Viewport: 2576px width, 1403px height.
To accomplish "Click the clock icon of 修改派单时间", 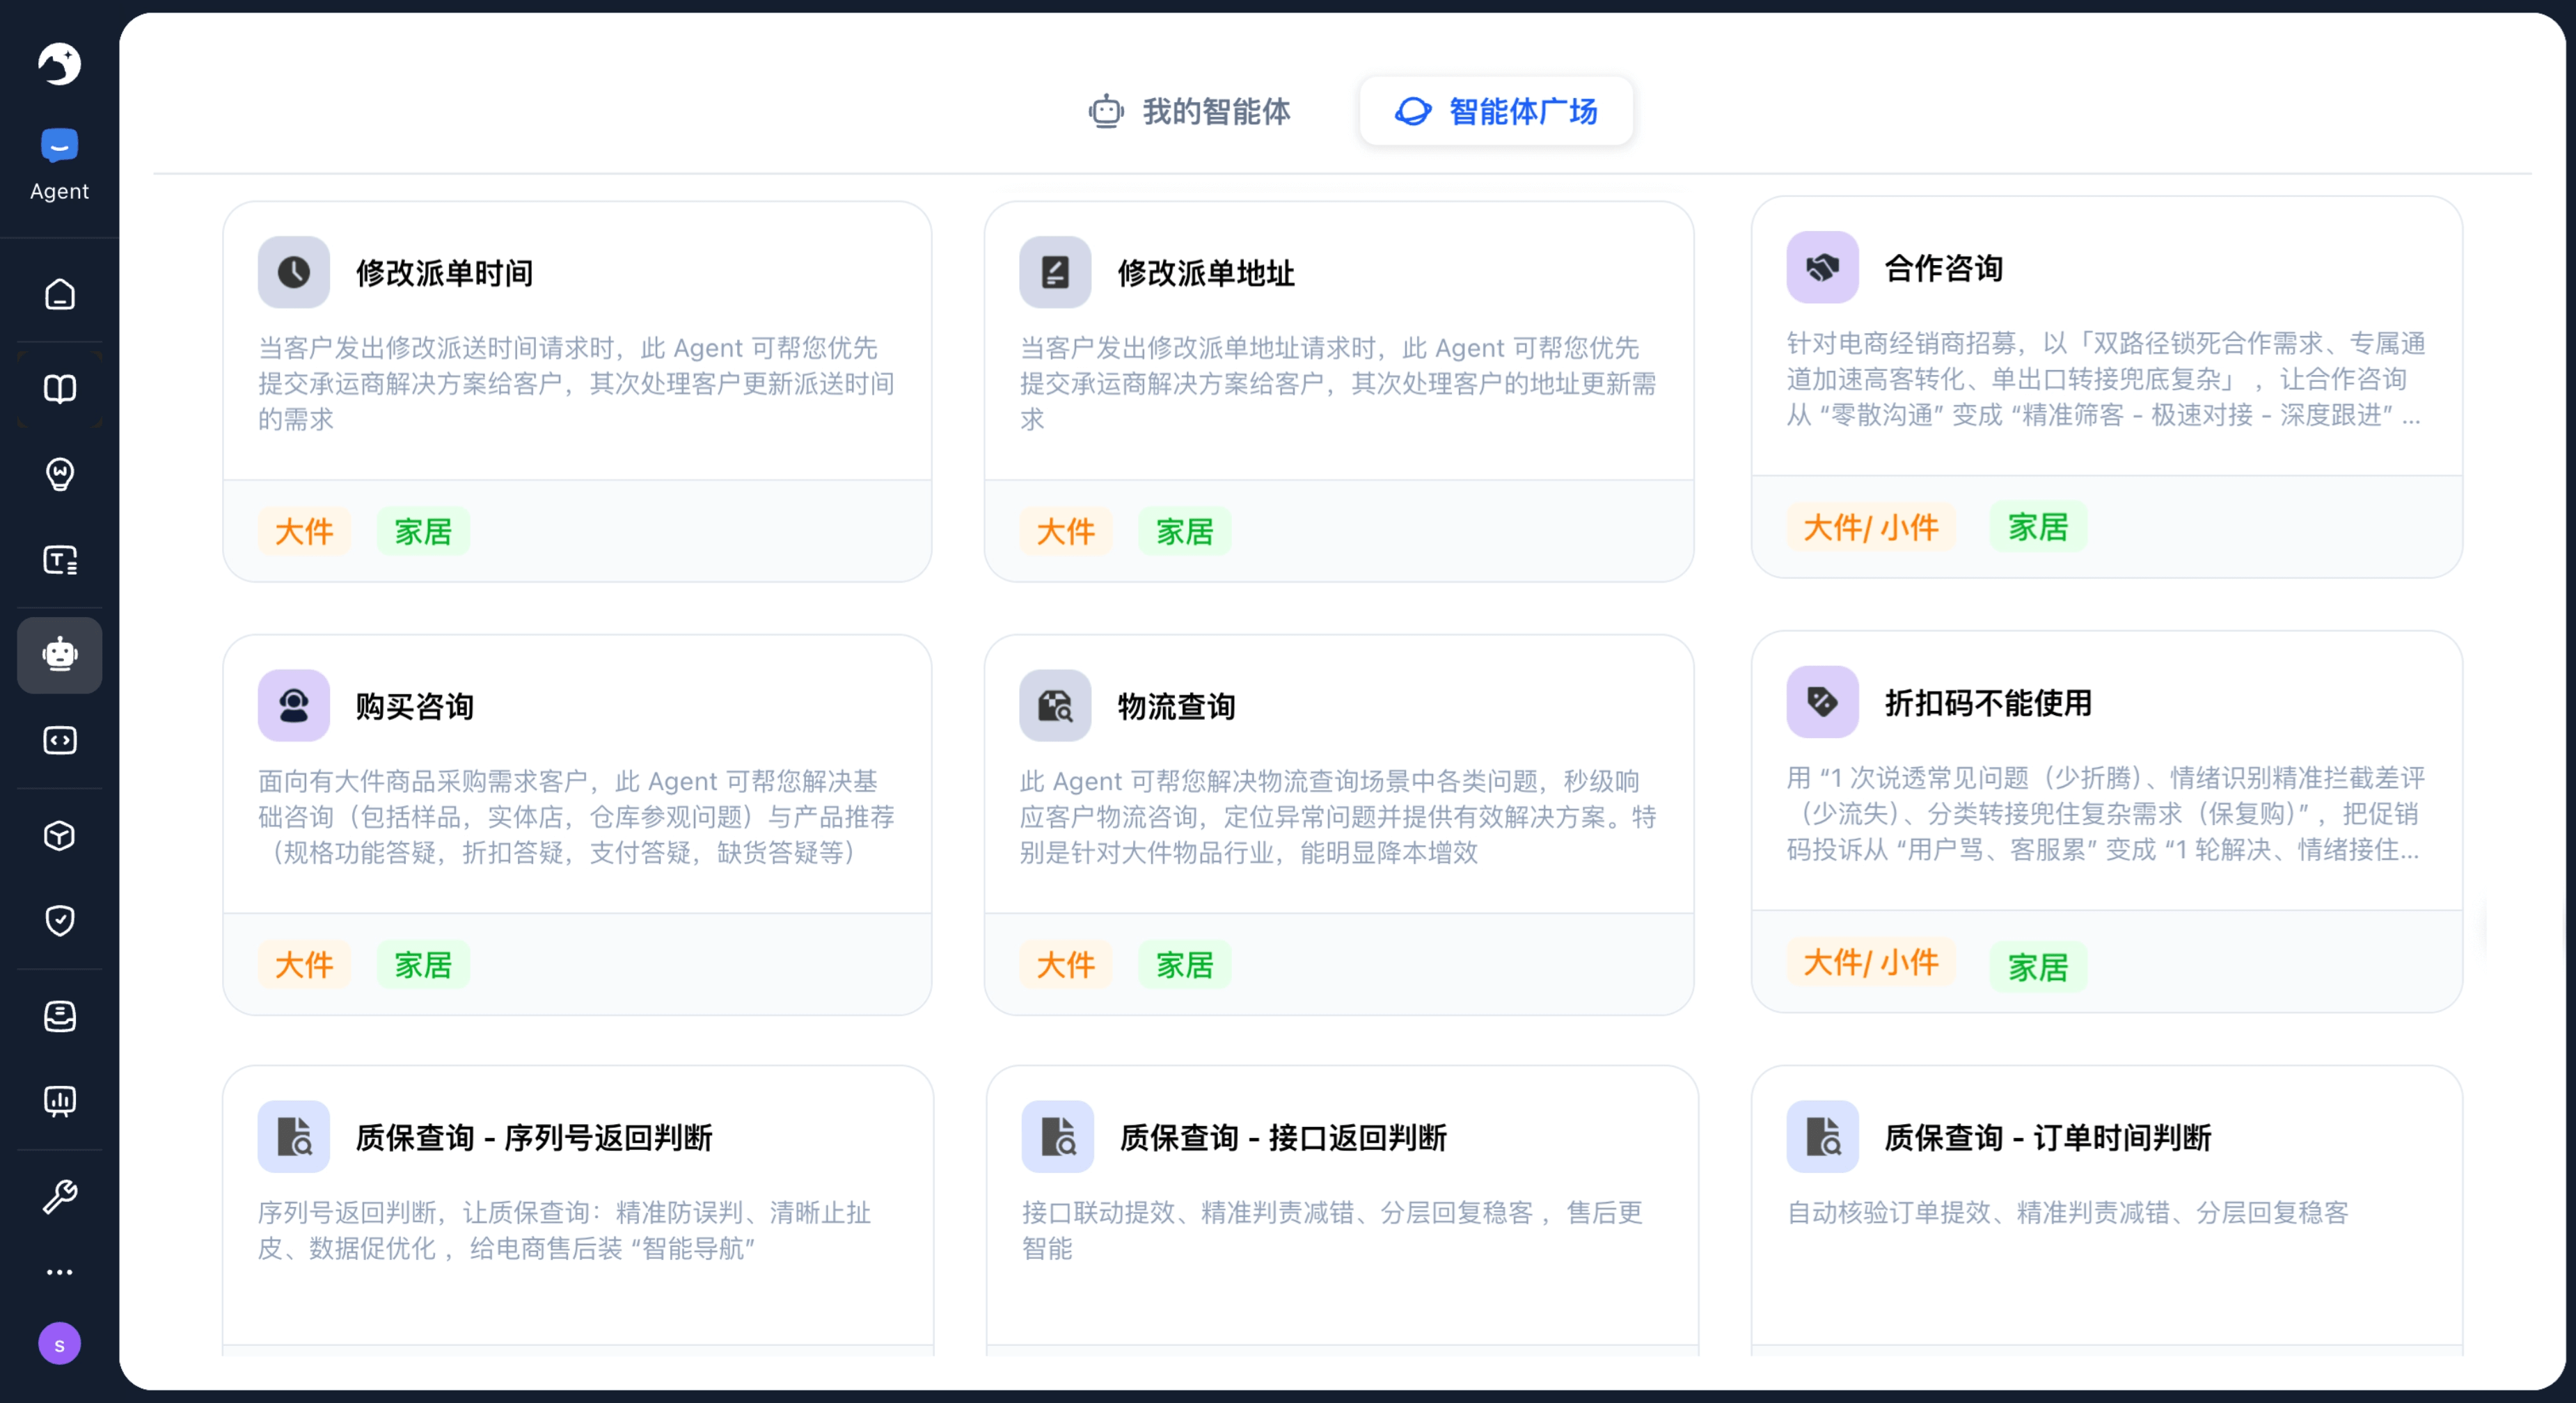I will click(294, 272).
